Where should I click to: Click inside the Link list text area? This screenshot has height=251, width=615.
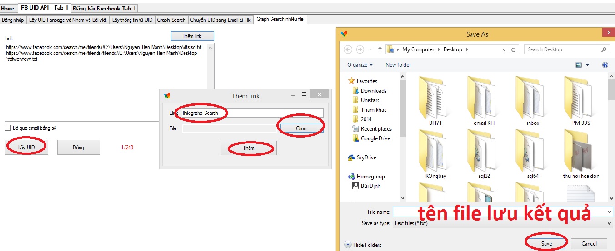click(x=109, y=82)
